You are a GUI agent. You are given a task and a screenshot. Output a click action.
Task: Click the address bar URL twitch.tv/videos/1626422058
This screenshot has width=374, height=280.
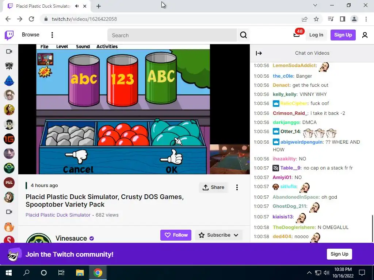tap(84, 19)
